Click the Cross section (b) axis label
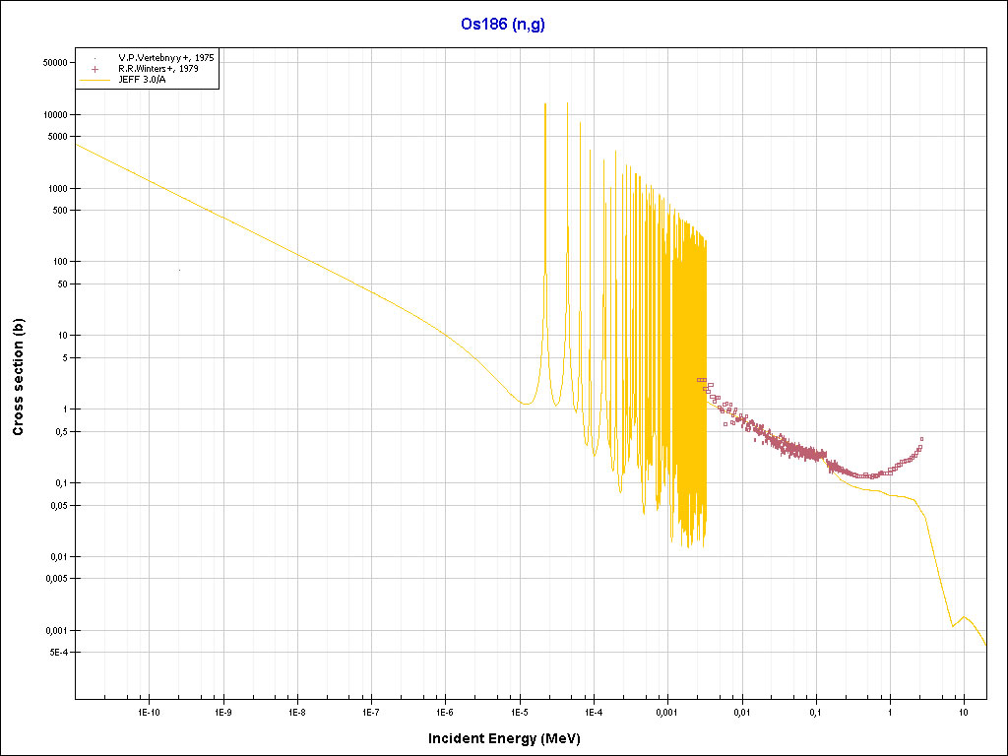 18,372
